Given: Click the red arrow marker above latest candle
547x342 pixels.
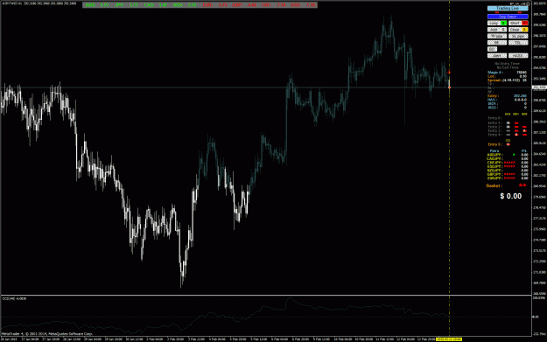Looking at the screenshot, I should [449, 73].
